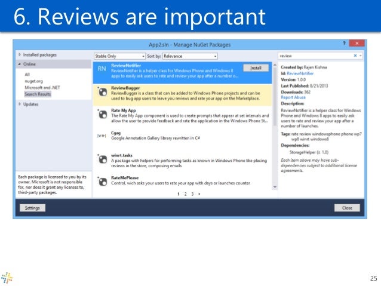Go to results page 3

pos(192,194)
